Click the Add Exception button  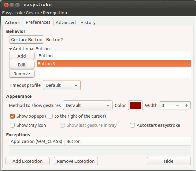[28, 161]
